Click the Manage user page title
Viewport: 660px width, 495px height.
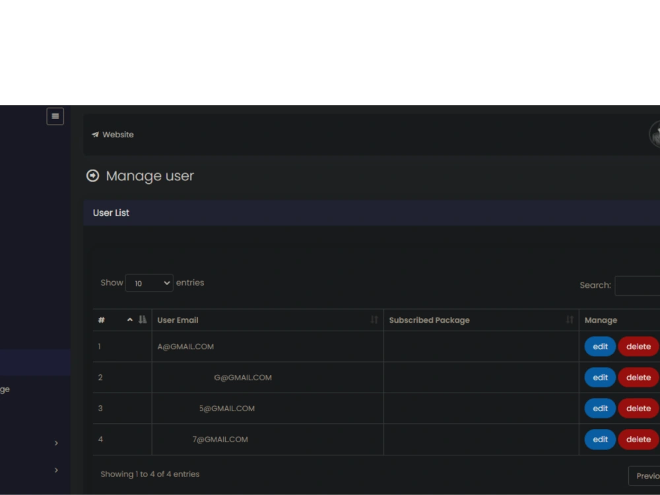pyautogui.click(x=150, y=176)
